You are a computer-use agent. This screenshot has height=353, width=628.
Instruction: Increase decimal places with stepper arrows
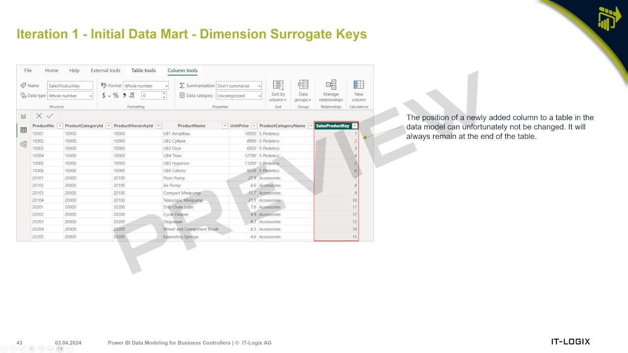click(x=164, y=94)
